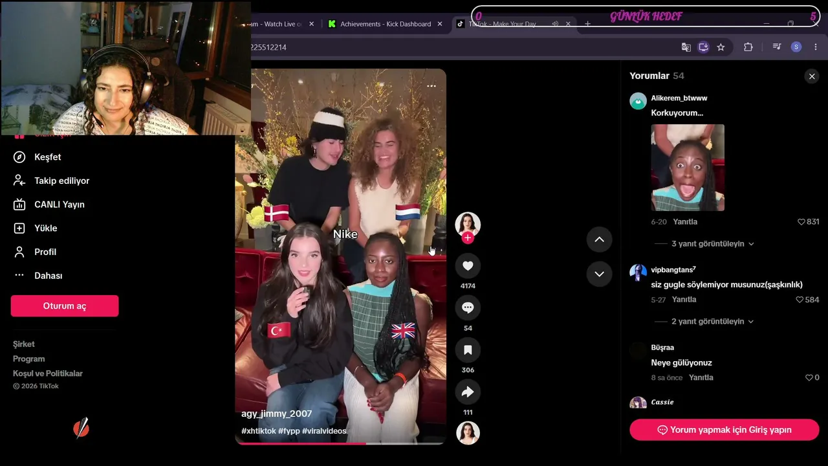This screenshot has height=466, width=828.
Task: Click the #fypp hashtag in the caption
Action: (x=289, y=431)
